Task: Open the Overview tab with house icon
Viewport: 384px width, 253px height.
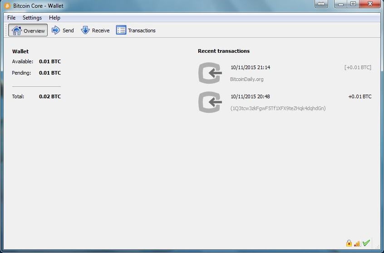Action: coord(28,30)
